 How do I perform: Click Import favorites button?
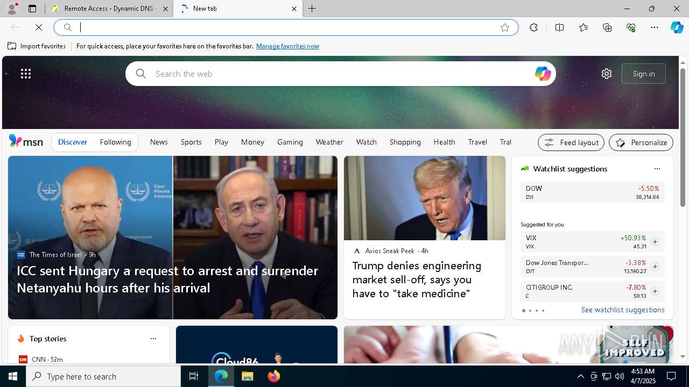click(x=37, y=46)
